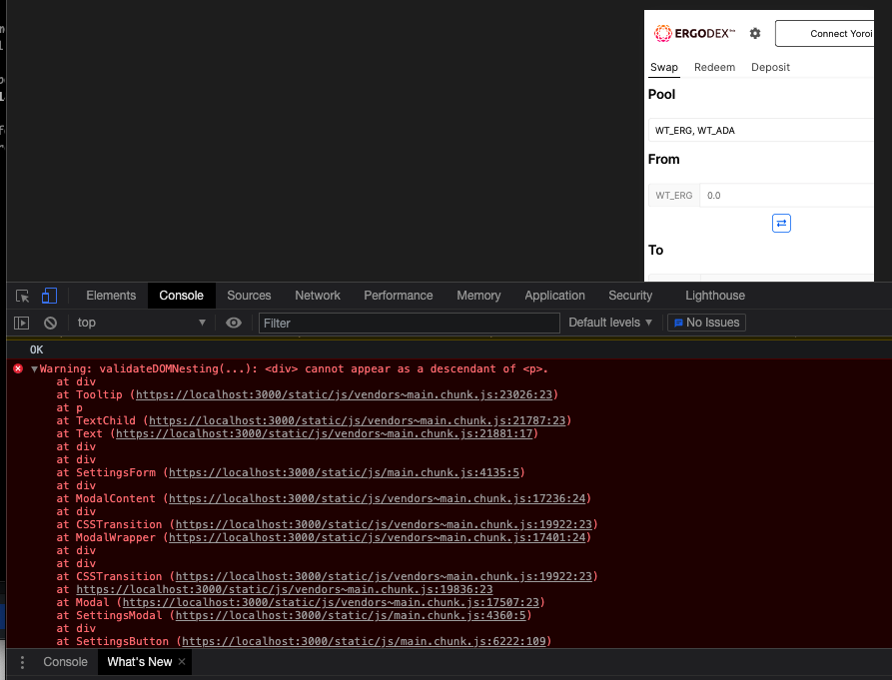
Task: Switch to the Deposit tab
Action: [x=770, y=67]
